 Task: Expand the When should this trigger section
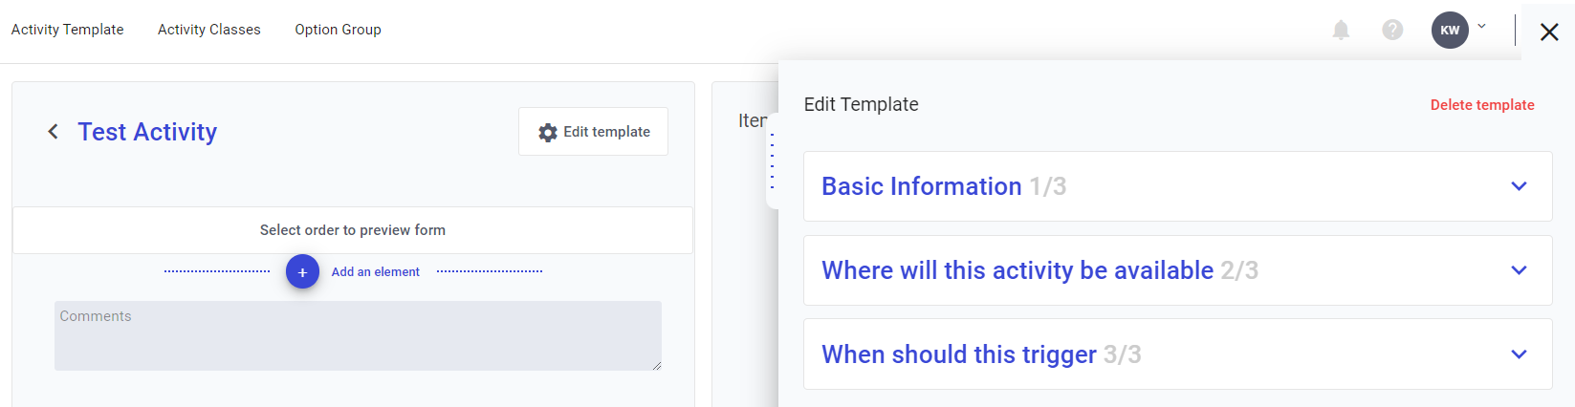[x=1519, y=354]
